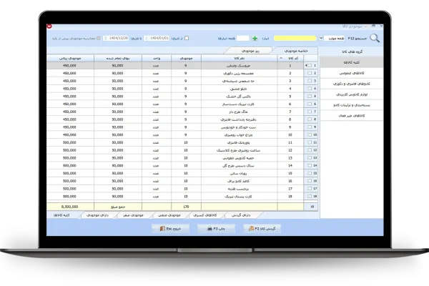This screenshot has height=286, width=429.
Task: Click the نام کالا column header
Action: point(240,59)
